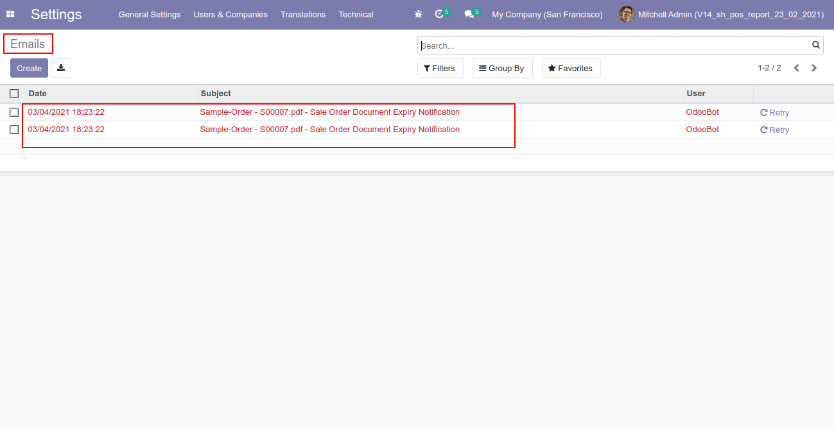
Task: Click second row date 03/04/2021 18:23:22
Action: click(66, 130)
